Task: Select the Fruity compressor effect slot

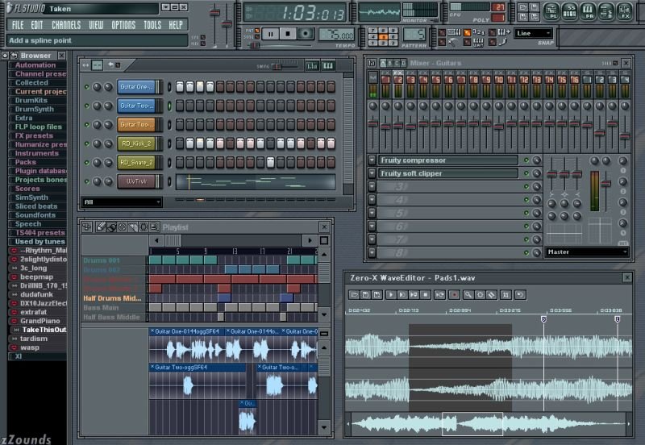Action: pos(447,160)
